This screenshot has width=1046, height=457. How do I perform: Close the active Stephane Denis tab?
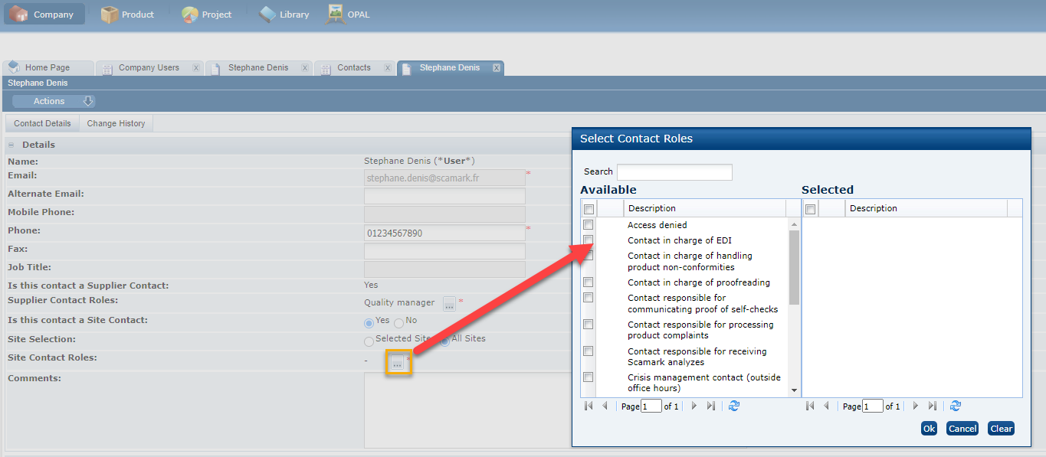497,68
